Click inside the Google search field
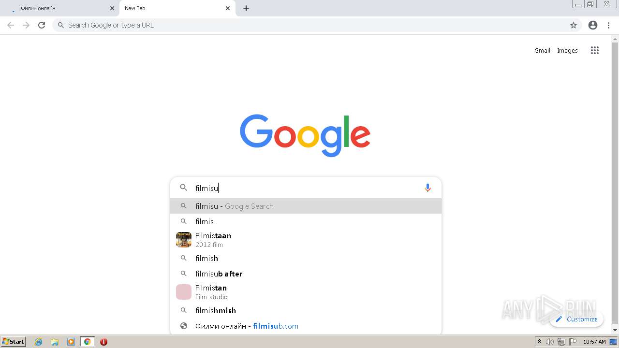The height and width of the screenshot is (348, 619). (x=306, y=188)
